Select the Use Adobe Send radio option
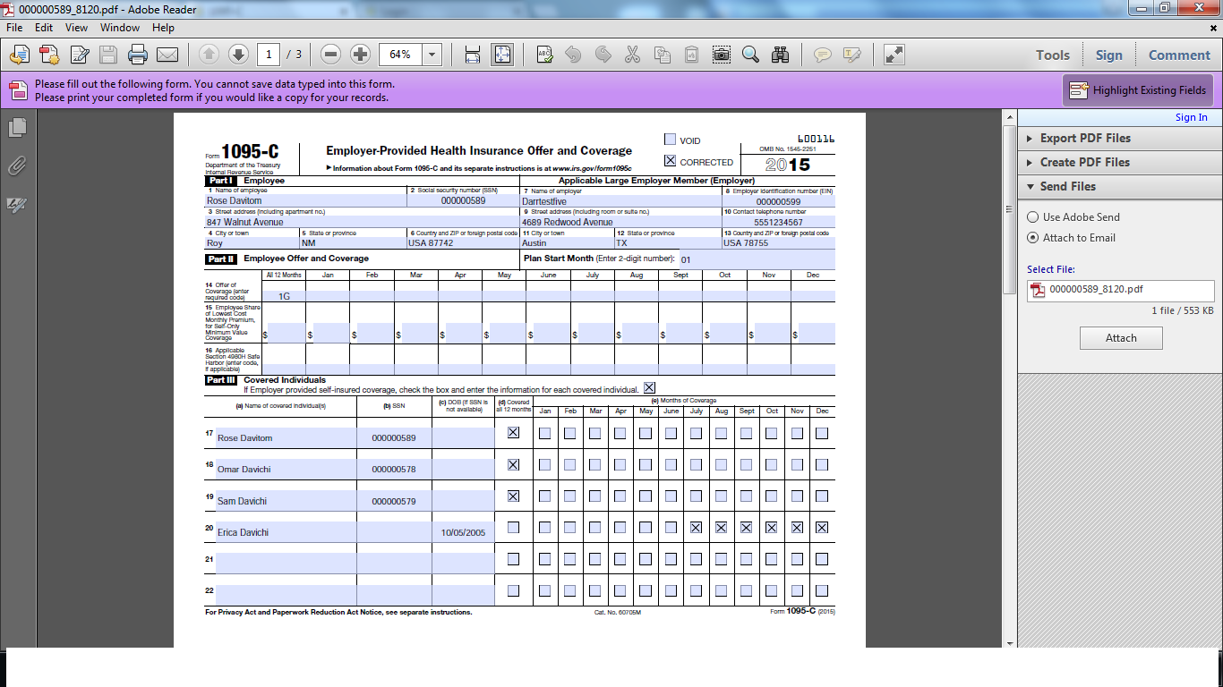Screen dimensions: 1223x687 (1033, 217)
